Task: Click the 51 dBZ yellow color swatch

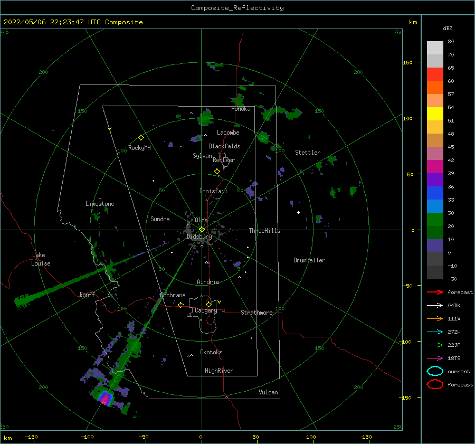Action: point(435,114)
